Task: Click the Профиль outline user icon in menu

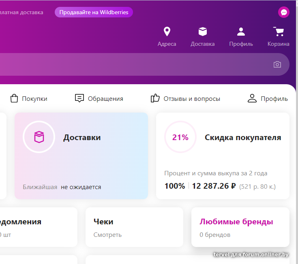Action: click(x=252, y=98)
